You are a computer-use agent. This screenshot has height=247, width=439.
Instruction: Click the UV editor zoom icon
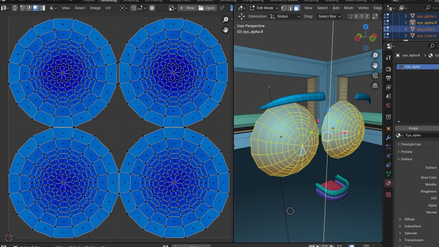click(226, 20)
